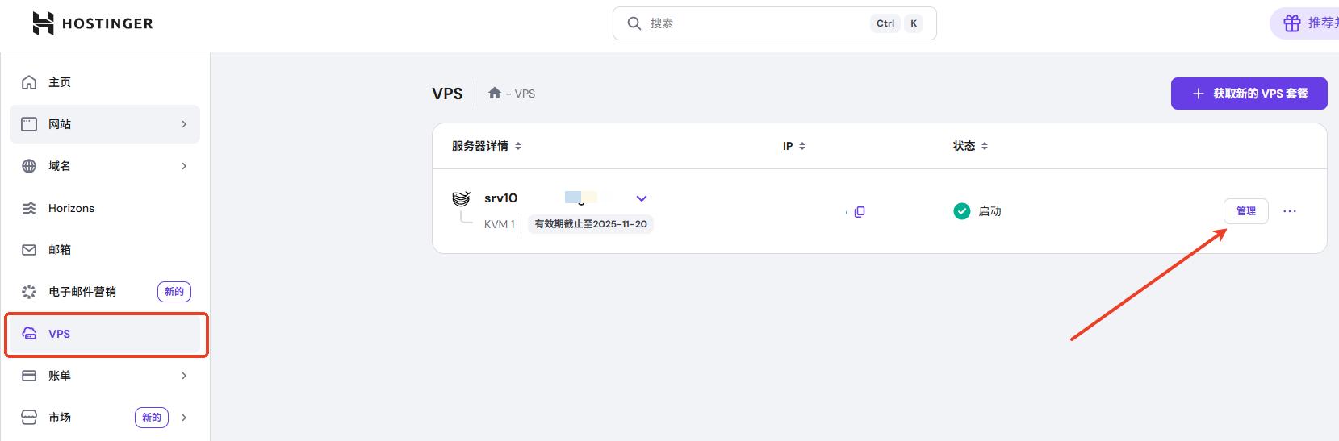The height and width of the screenshot is (441, 1339).
Task: Click the green running status icon
Action: click(961, 211)
